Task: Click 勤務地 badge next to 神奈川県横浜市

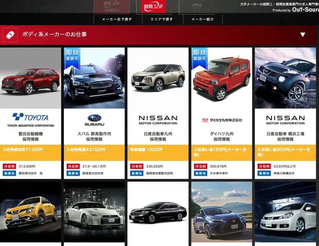Action: (264, 173)
